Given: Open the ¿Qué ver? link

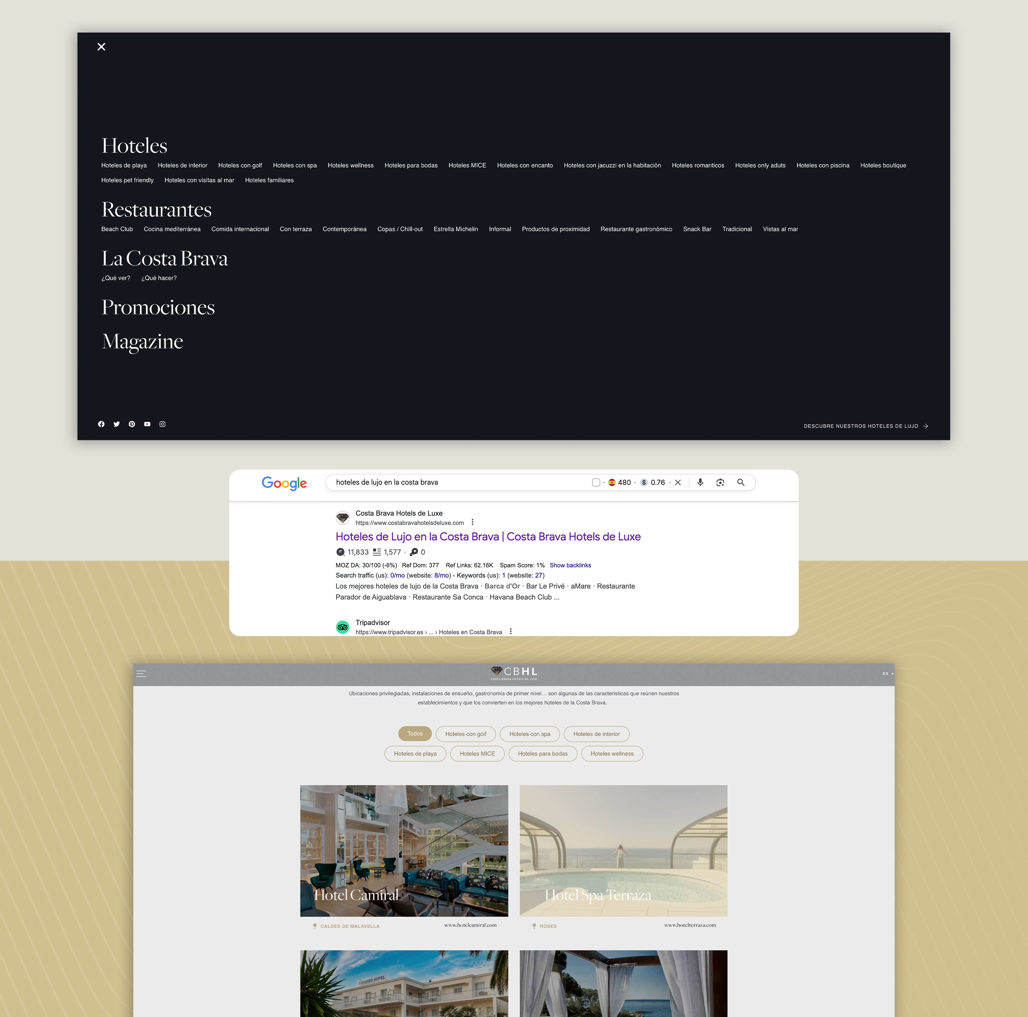Looking at the screenshot, I should pyautogui.click(x=116, y=278).
